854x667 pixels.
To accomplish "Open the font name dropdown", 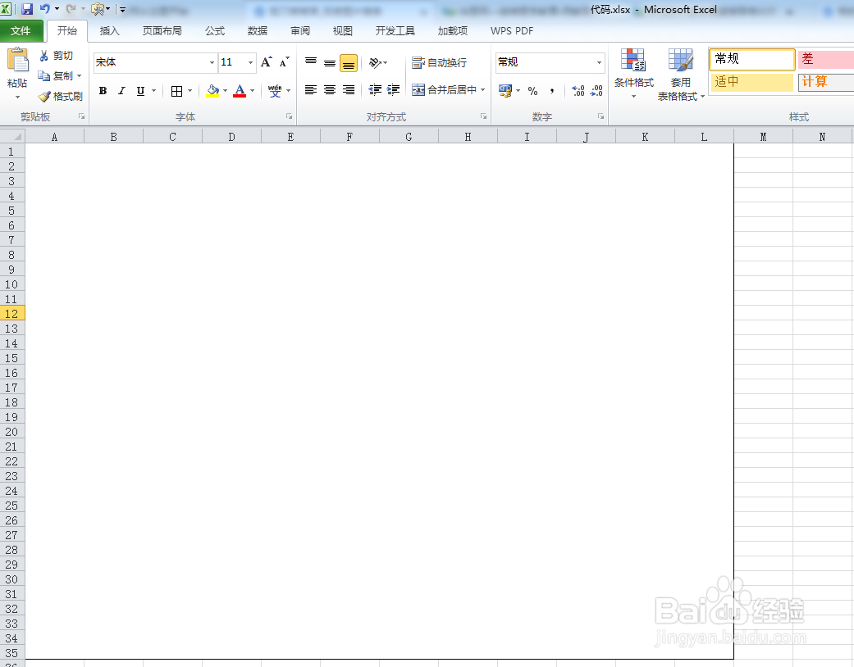I will tap(212, 62).
